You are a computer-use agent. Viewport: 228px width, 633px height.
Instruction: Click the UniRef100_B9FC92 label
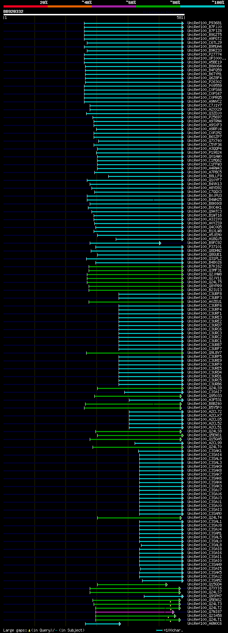point(204,243)
